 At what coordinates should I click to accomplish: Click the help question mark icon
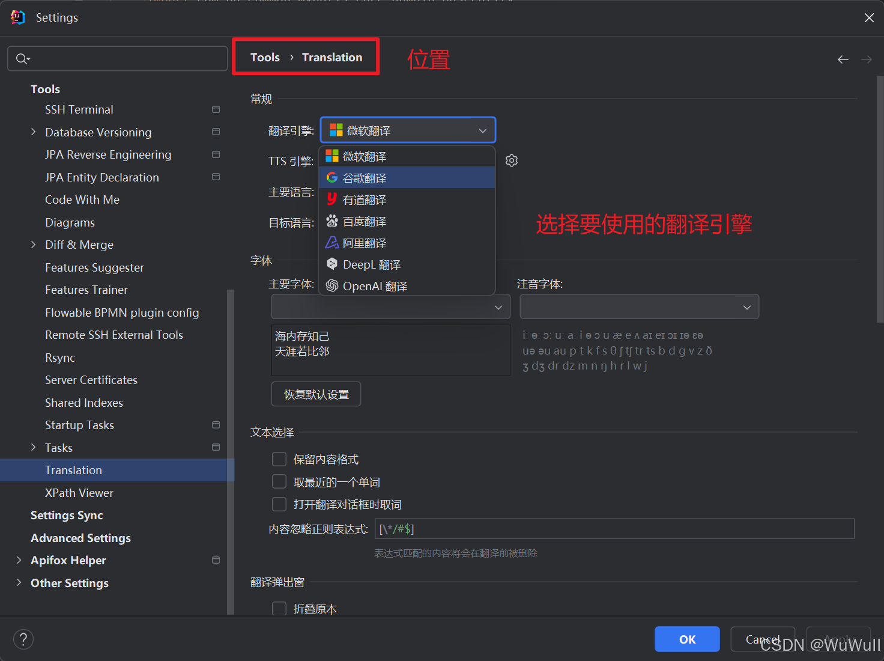[x=23, y=639]
